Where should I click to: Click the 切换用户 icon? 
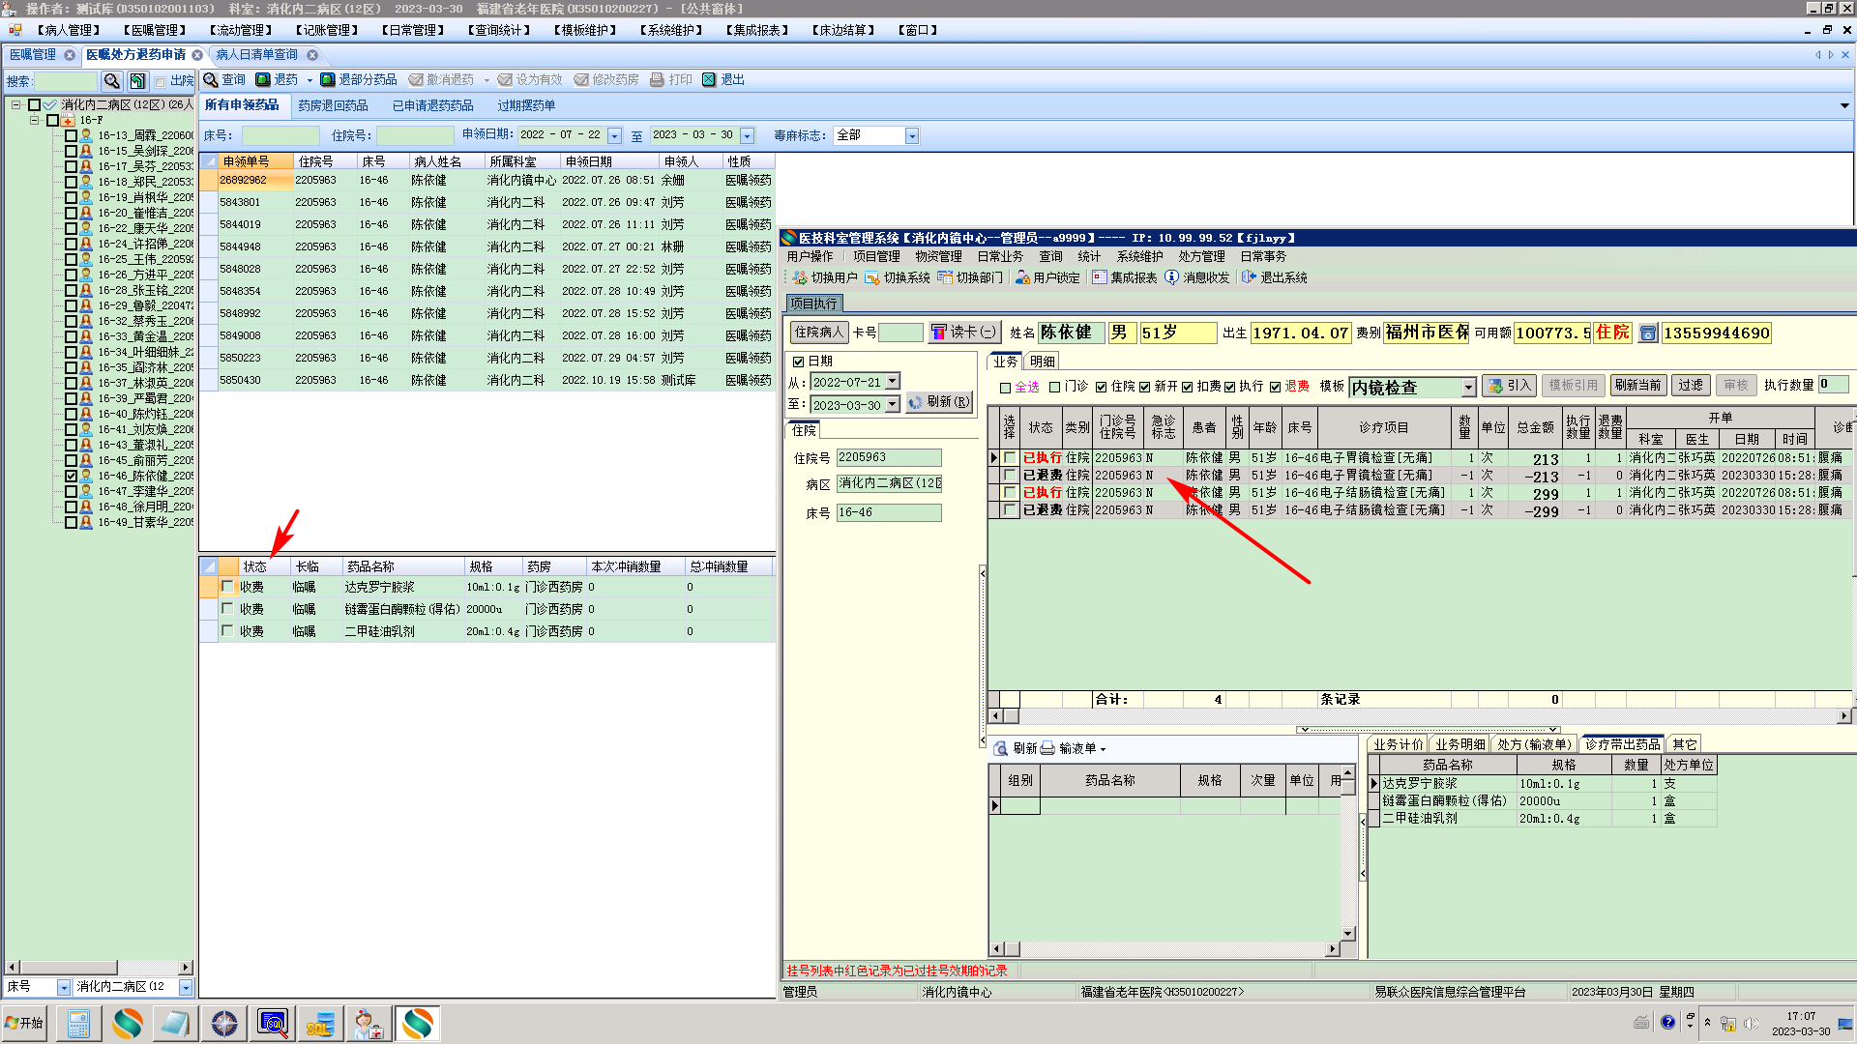[800, 278]
